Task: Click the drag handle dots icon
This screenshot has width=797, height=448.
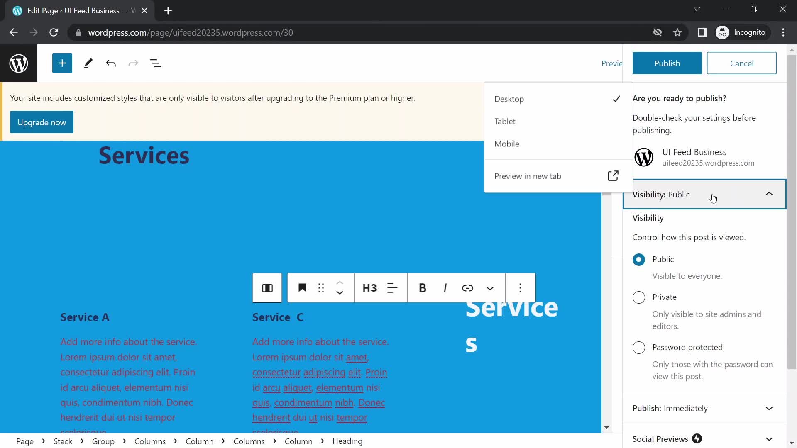Action: coord(321,288)
